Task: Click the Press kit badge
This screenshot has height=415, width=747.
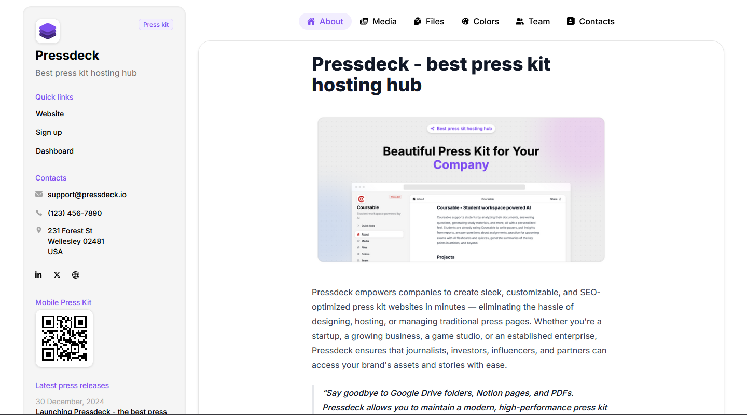Action: (156, 24)
